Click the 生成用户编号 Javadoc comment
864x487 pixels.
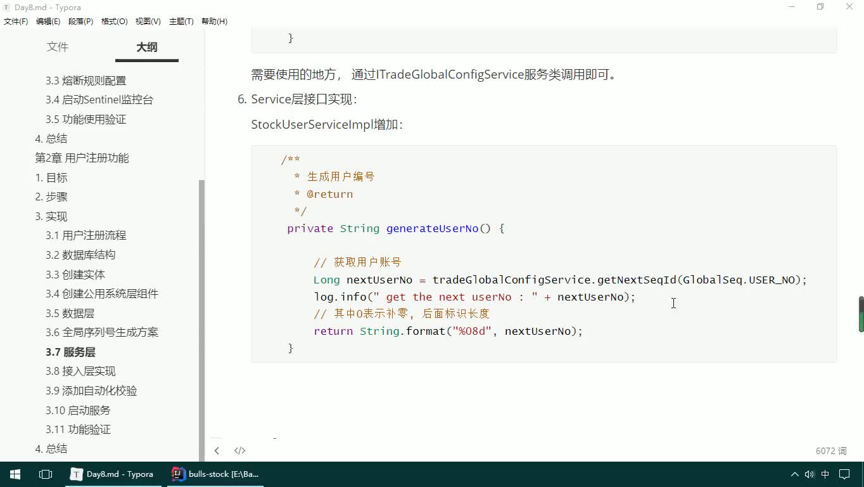click(334, 177)
